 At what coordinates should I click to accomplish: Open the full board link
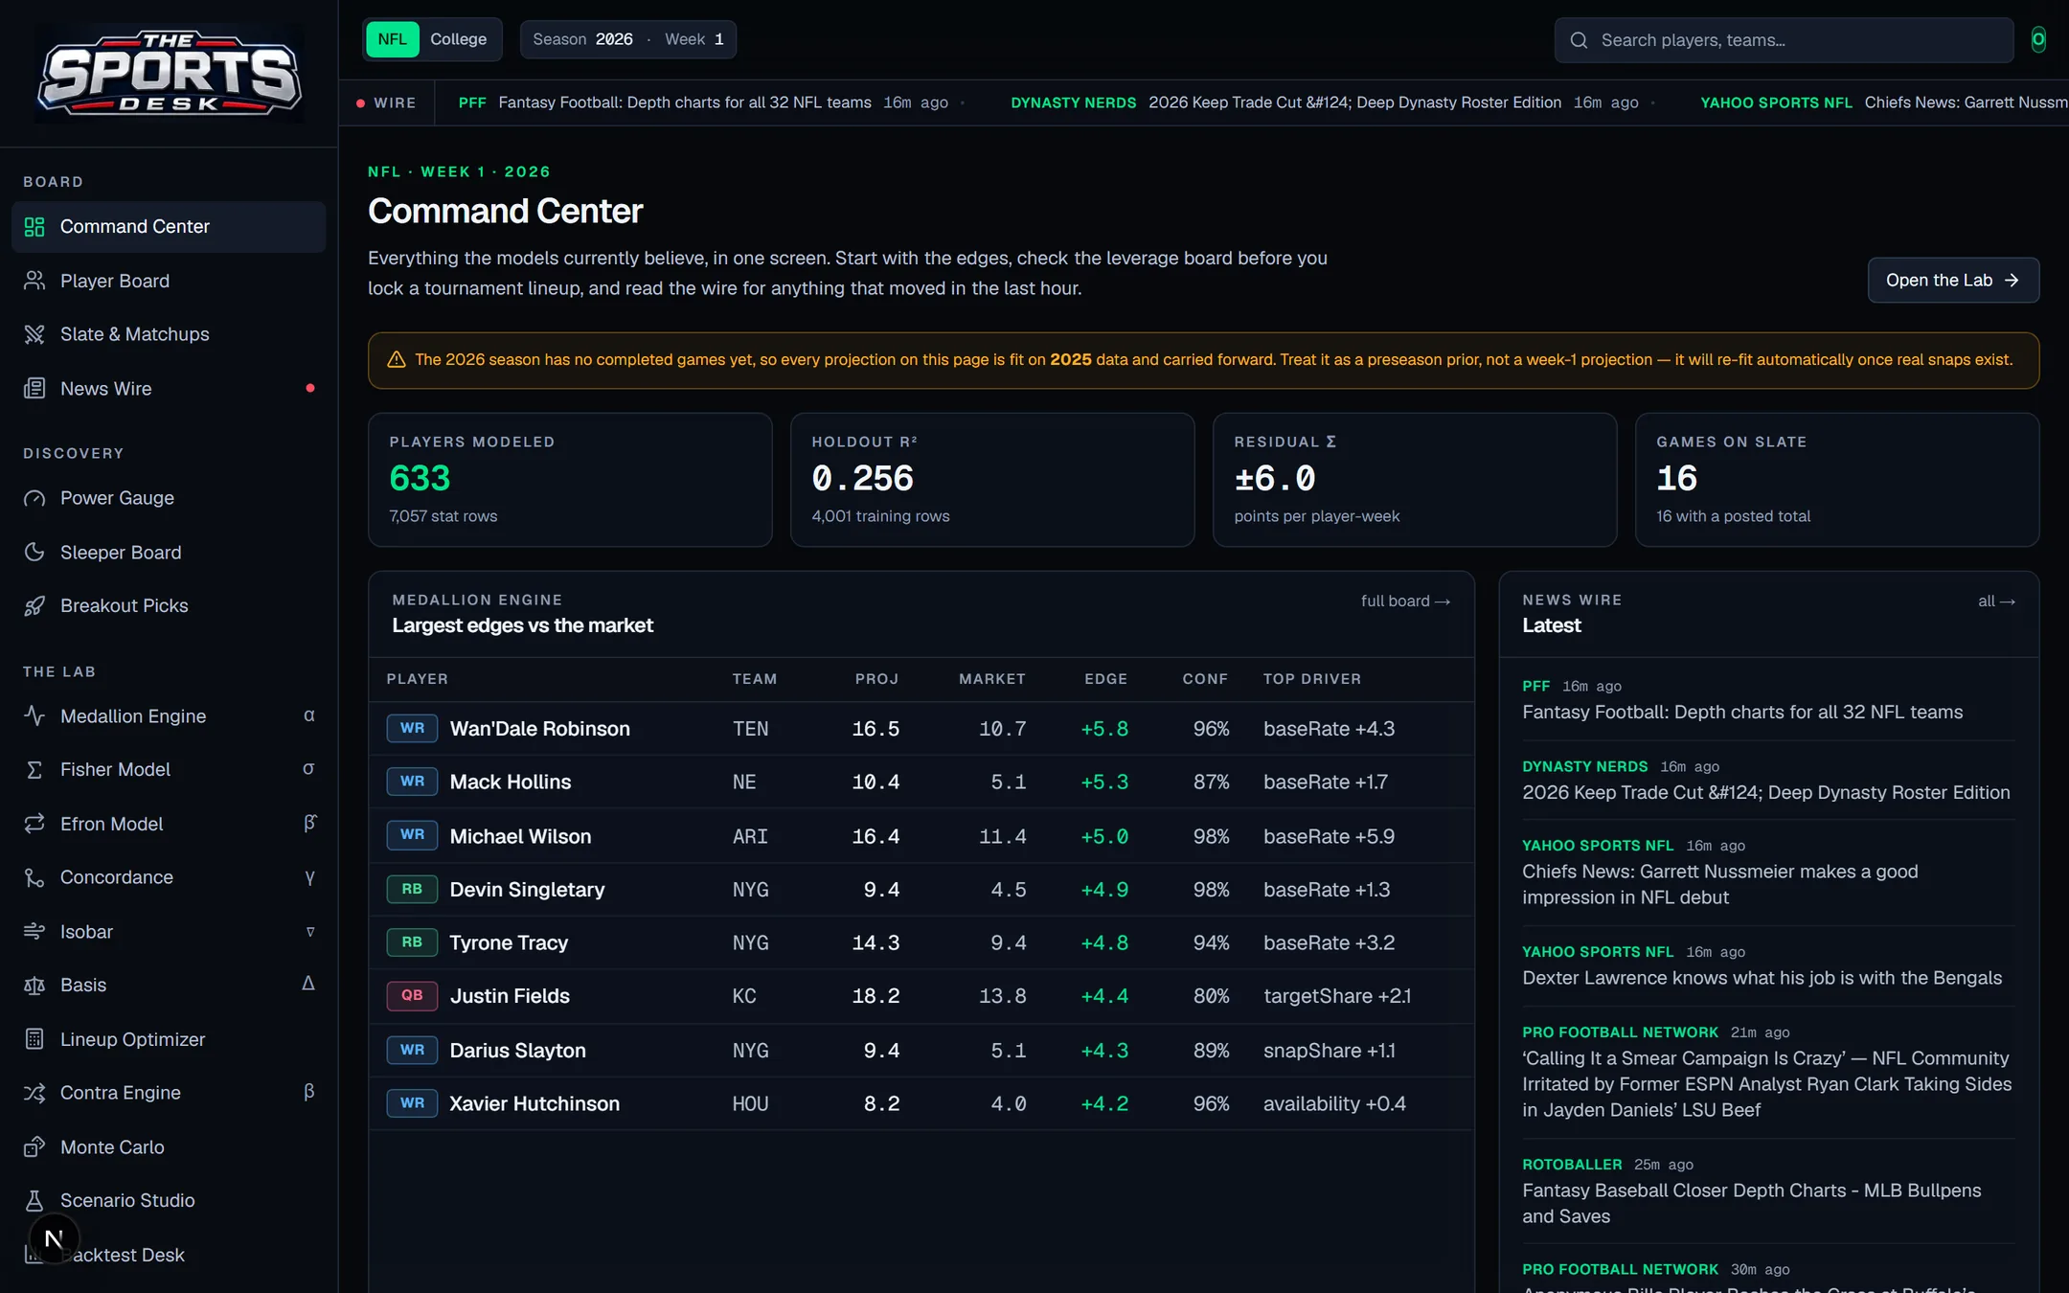tap(1405, 601)
